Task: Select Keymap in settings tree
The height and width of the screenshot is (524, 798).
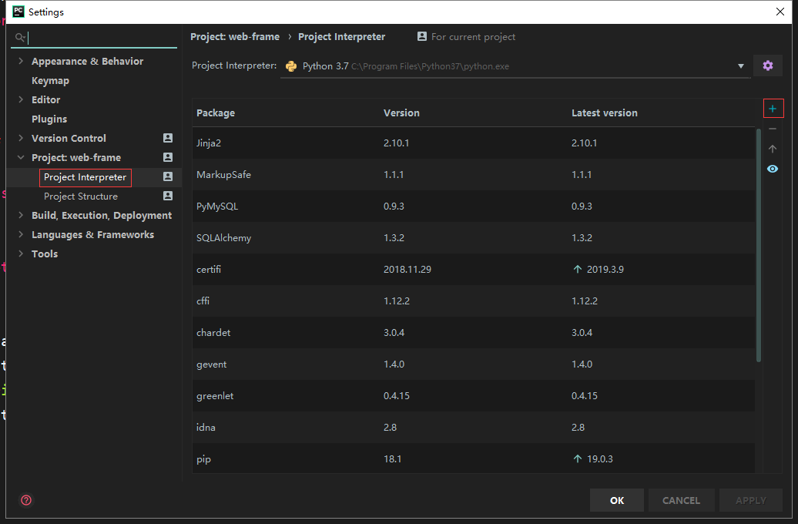Action: pos(50,80)
